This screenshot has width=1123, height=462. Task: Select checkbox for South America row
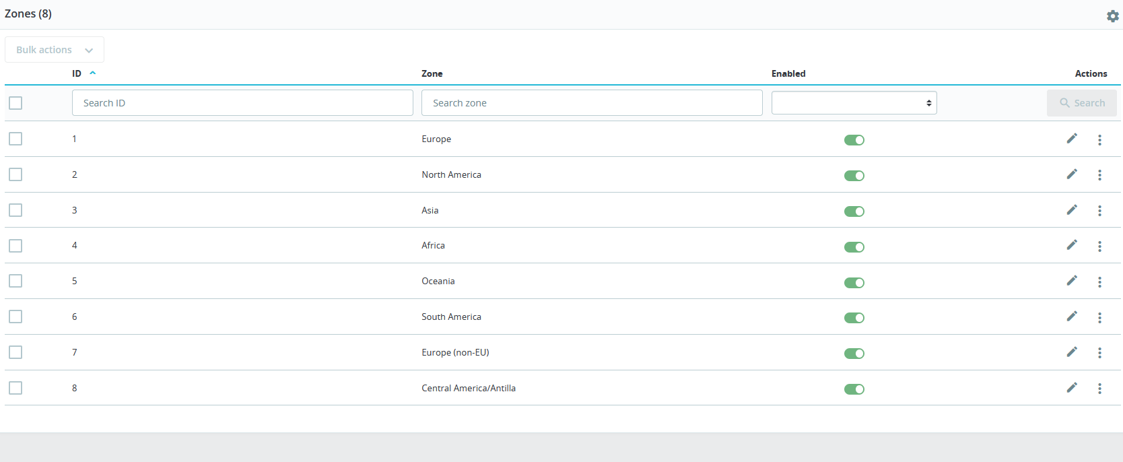(15, 317)
